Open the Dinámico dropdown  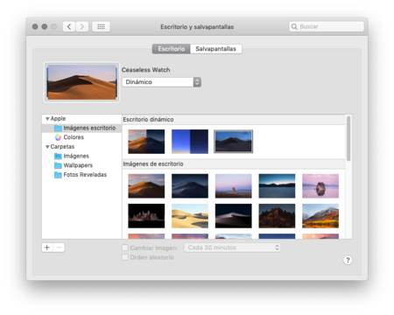161,82
